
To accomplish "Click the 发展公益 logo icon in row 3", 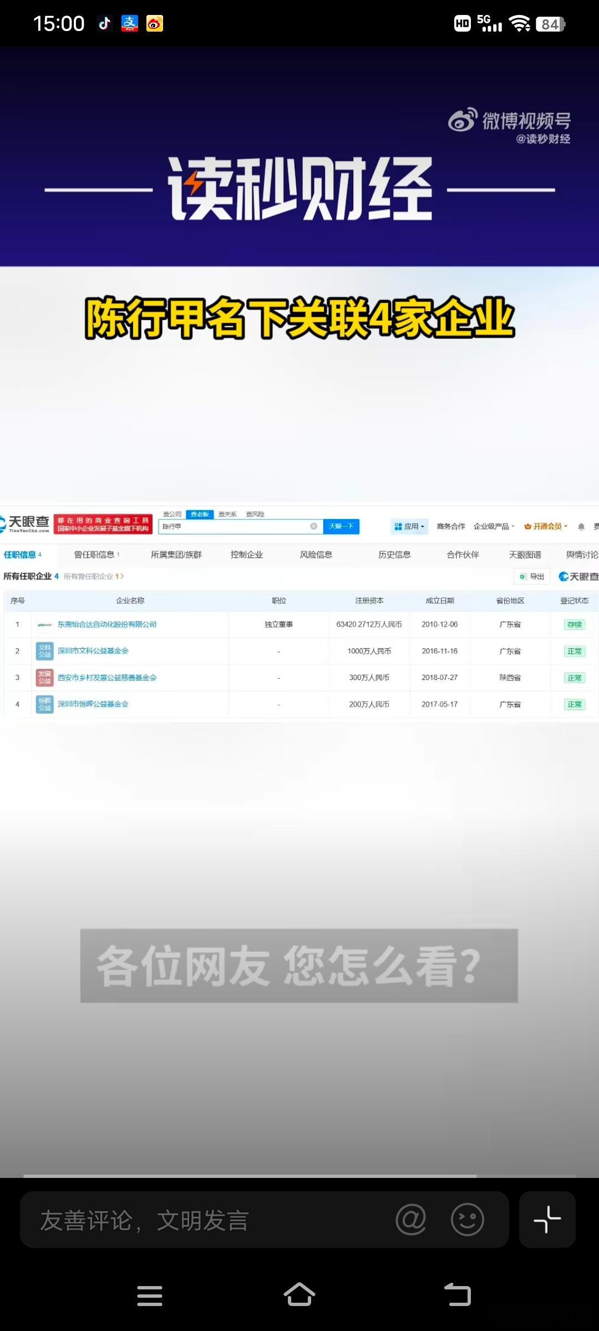I will (44, 677).
